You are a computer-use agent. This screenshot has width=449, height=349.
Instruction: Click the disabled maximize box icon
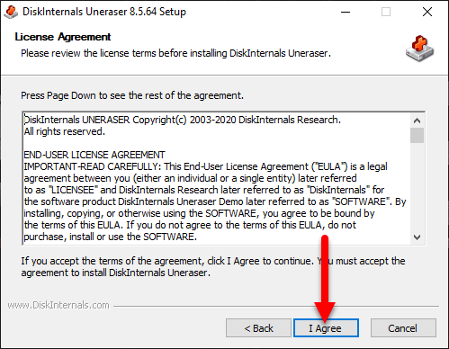(386, 12)
